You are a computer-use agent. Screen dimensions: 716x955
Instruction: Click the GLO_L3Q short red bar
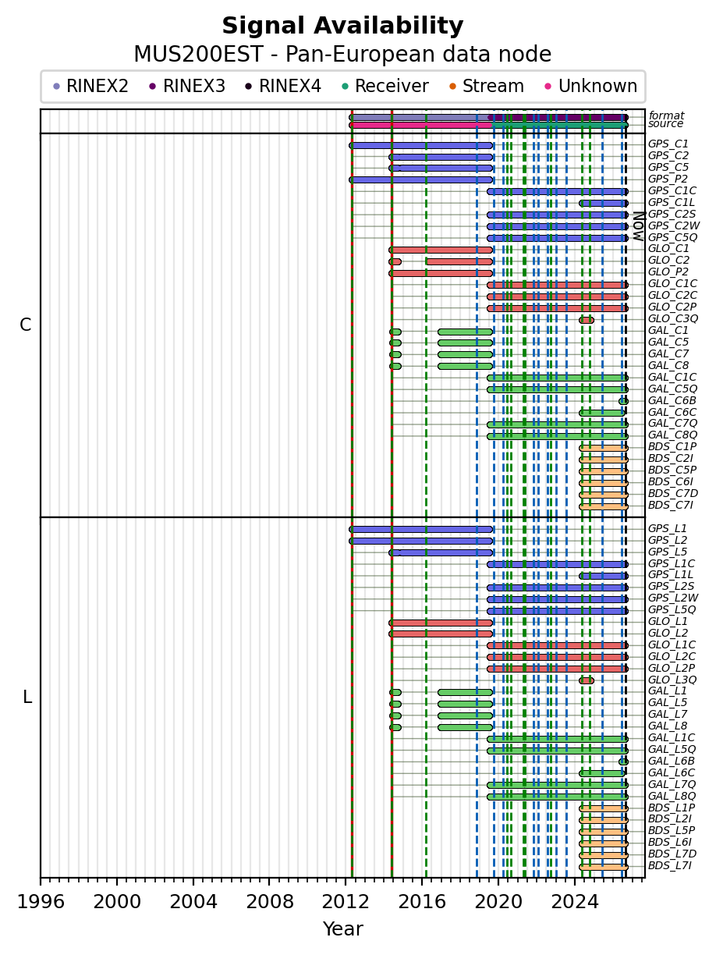(x=587, y=680)
